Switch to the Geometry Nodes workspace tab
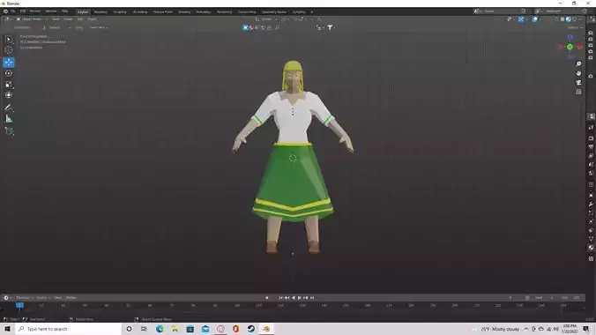Viewport: 596px width, 335px height. (274, 11)
